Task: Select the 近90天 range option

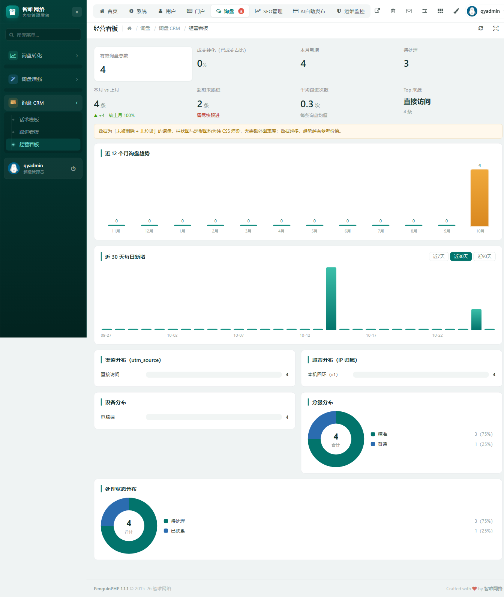Action: 484,256
